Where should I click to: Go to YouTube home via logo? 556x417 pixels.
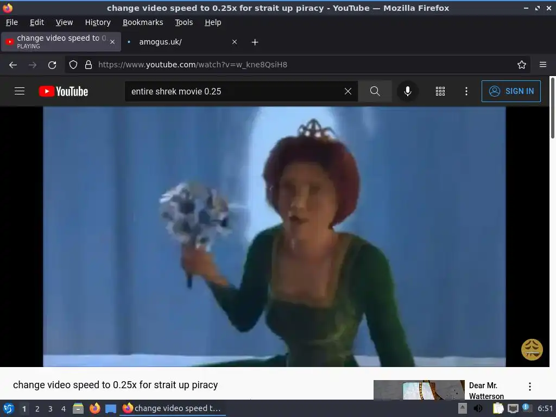pos(64,91)
